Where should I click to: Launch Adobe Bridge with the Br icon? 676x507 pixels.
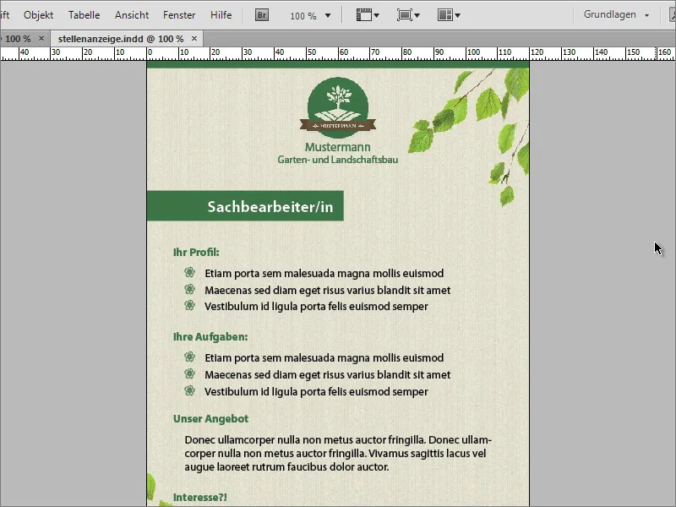tap(261, 14)
